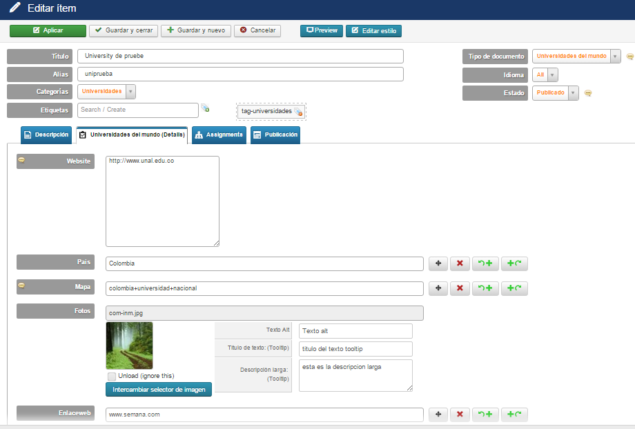The width and height of the screenshot is (635, 429).
Task: Expand the Idioma dropdown set to All
Action: click(x=553, y=74)
